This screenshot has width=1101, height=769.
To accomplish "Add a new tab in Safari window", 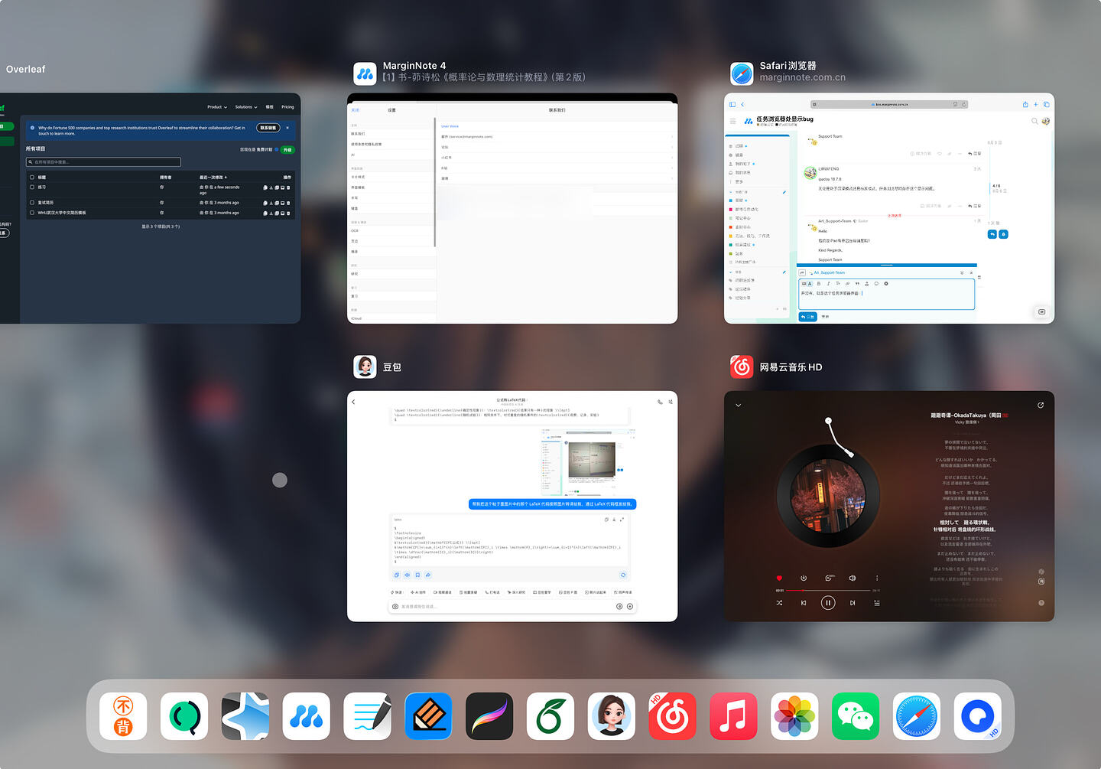I will (1036, 104).
